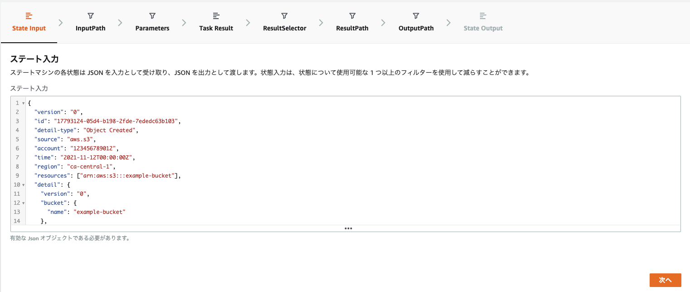Click the grayed-out State Output icon

[483, 15]
